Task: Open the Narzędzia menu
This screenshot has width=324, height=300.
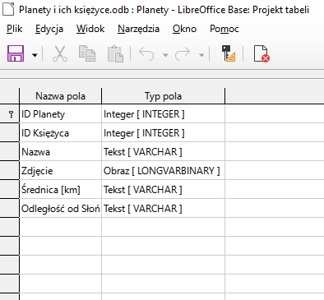Action: click(138, 29)
